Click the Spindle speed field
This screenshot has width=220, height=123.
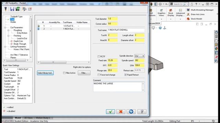click(140, 60)
